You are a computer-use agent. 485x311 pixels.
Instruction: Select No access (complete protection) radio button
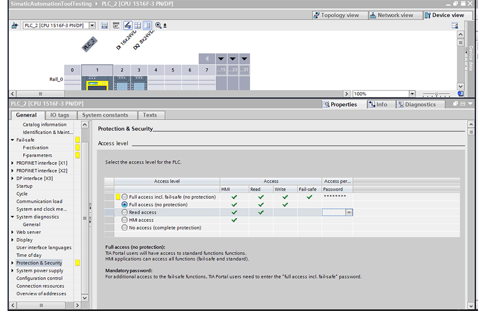tap(124, 228)
